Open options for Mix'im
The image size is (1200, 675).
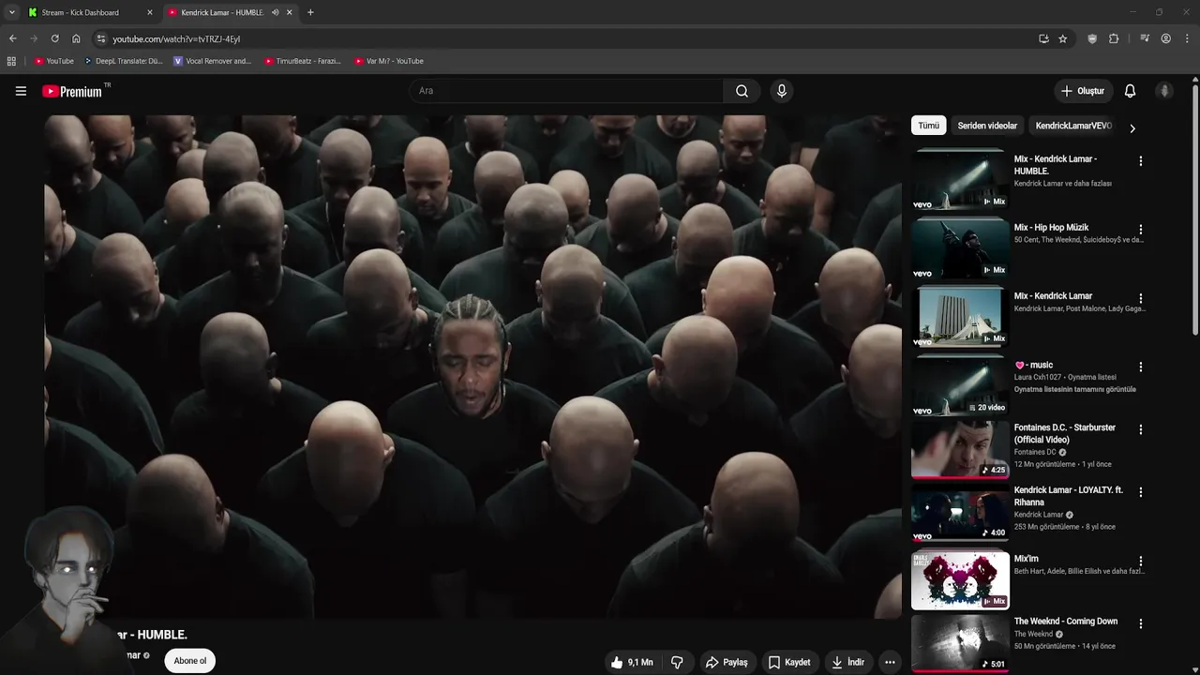[1141, 561]
